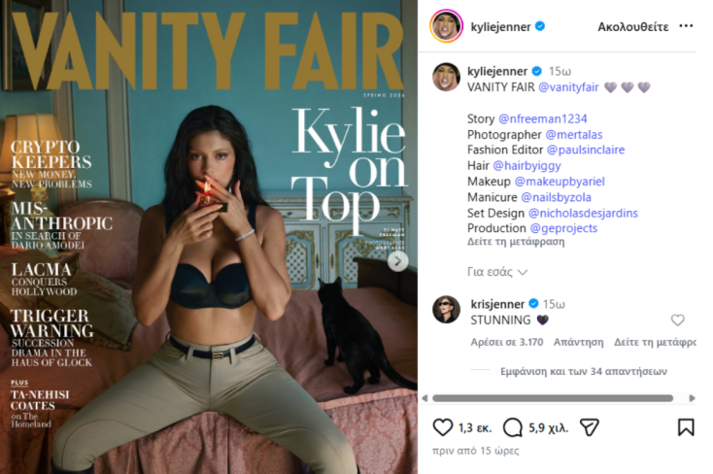Open krisjenner's avatar next to comment
This screenshot has width=713, height=474.
click(x=446, y=309)
